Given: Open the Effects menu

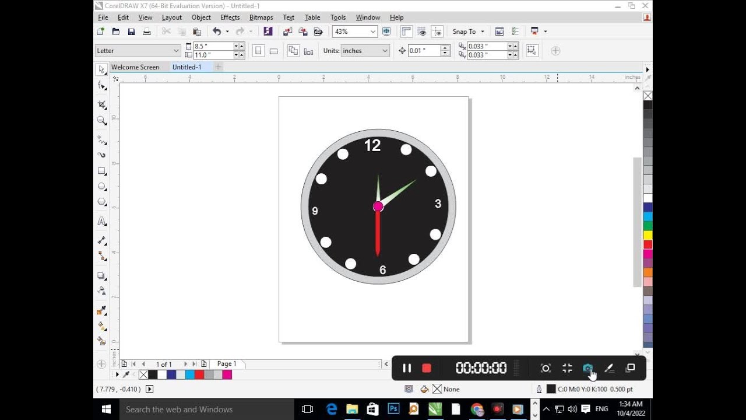Looking at the screenshot, I should point(230,17).
